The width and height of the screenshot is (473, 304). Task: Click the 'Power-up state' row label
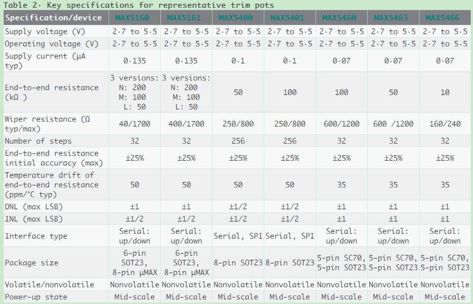point(36,297)
